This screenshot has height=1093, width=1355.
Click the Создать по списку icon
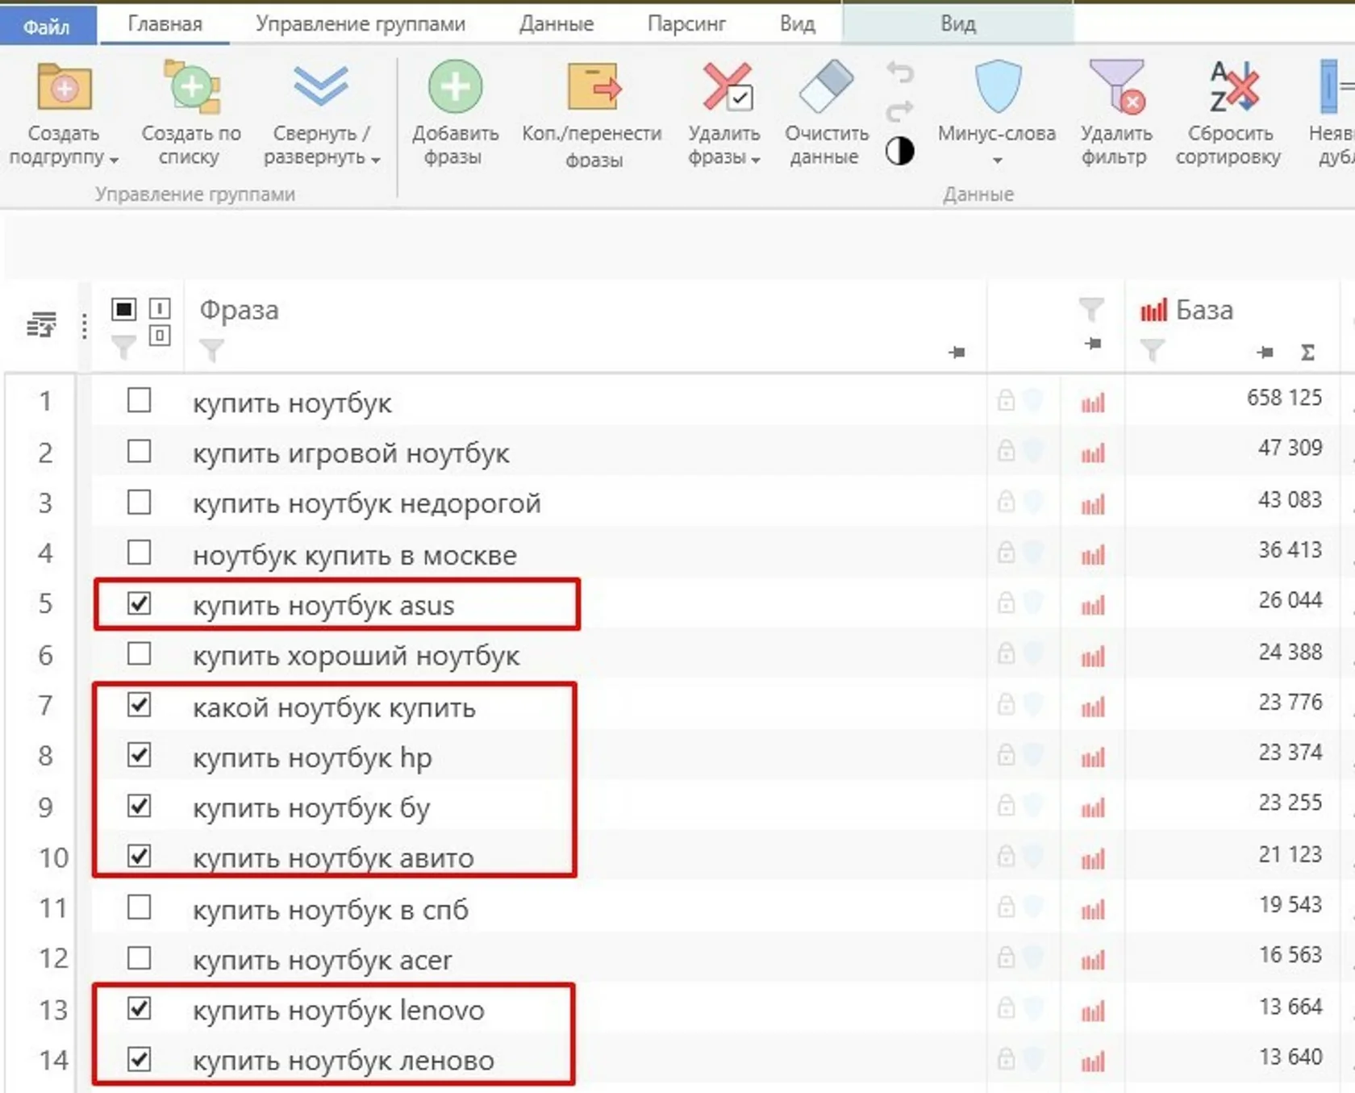coord(192,86)
